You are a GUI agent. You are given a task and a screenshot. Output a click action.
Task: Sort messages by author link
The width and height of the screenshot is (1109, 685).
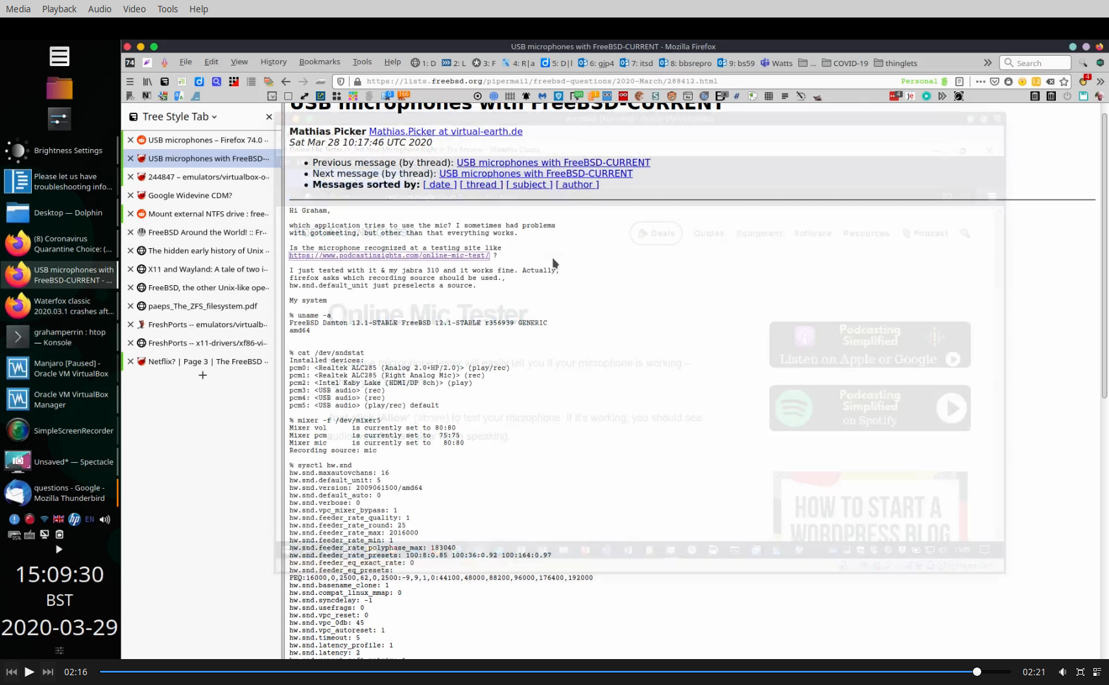[x=577, y=185]
